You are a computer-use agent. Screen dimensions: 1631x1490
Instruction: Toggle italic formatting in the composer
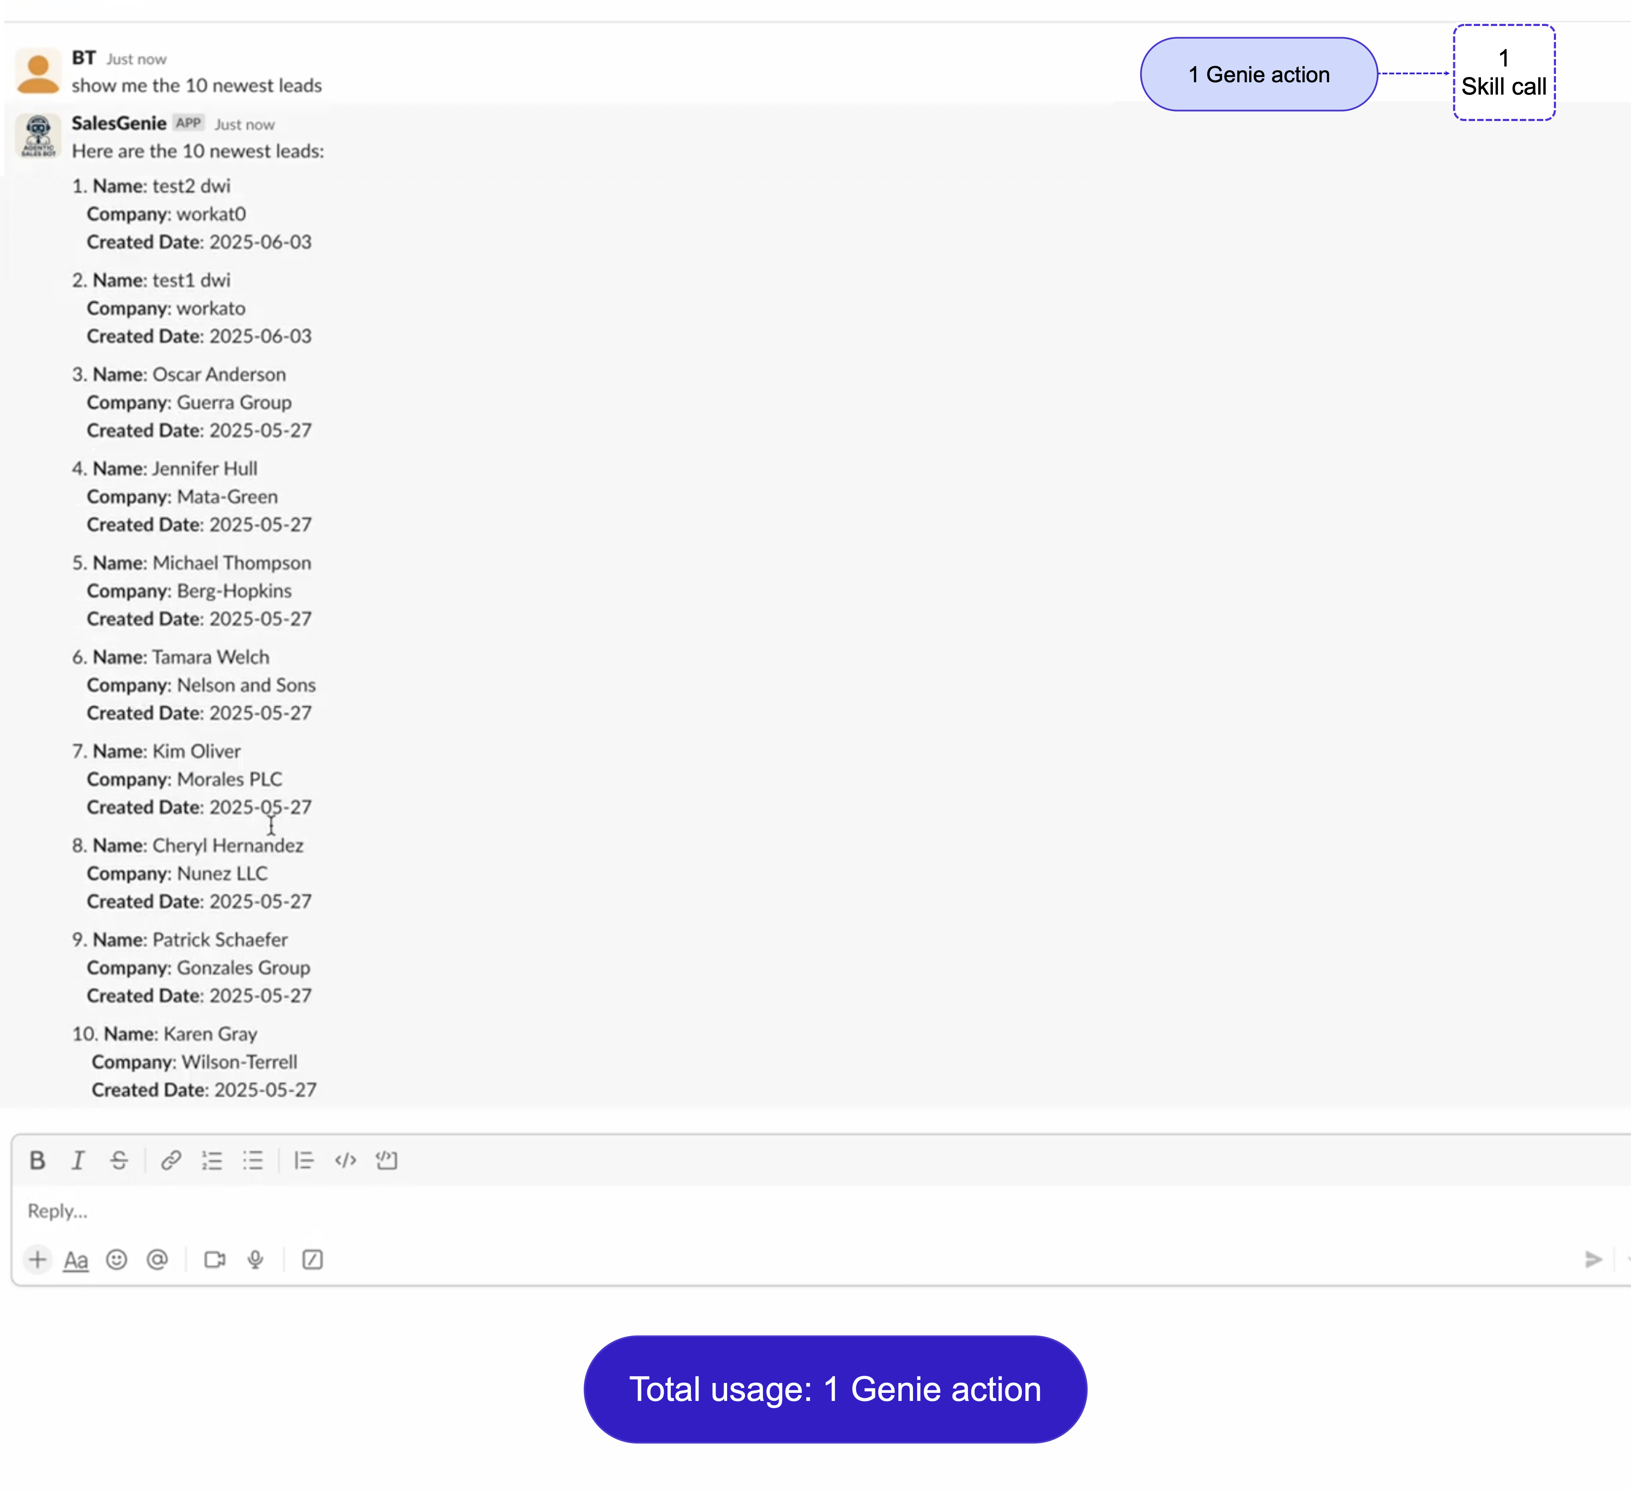78,1161
